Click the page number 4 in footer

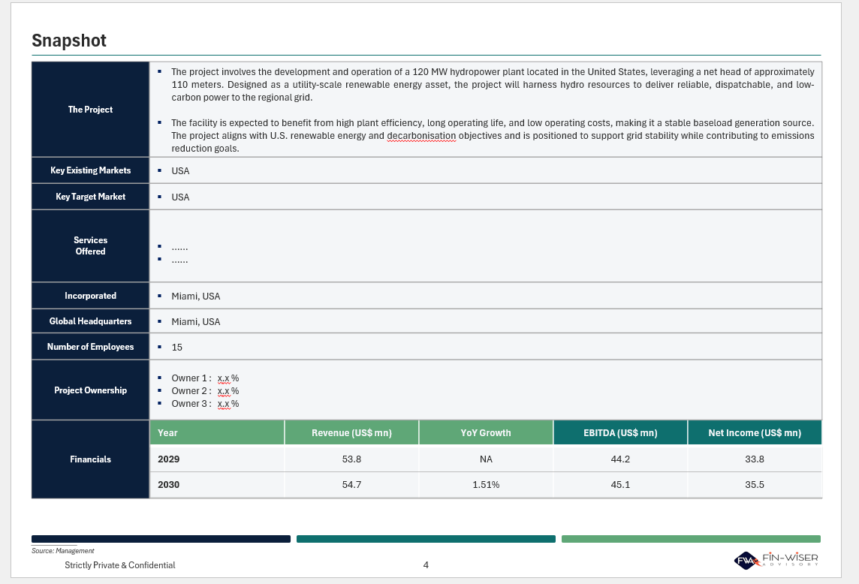pyautogui.click(x=426, y=565)
